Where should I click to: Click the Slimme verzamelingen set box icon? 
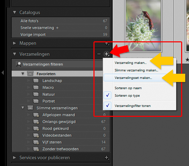pos(30,108)
